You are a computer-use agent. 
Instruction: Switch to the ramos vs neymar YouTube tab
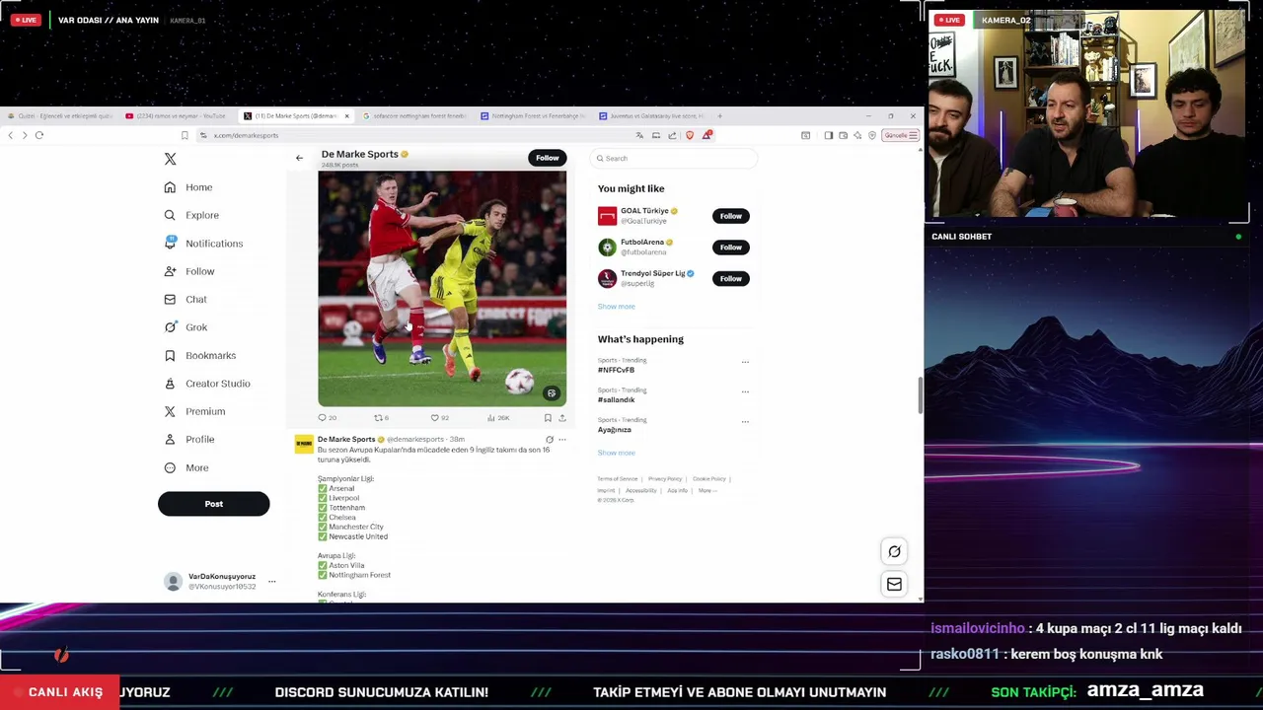point(177,116)
